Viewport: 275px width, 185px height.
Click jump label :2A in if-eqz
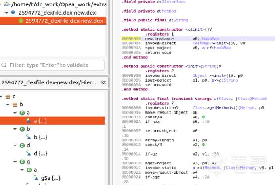(x=206, y=177)
